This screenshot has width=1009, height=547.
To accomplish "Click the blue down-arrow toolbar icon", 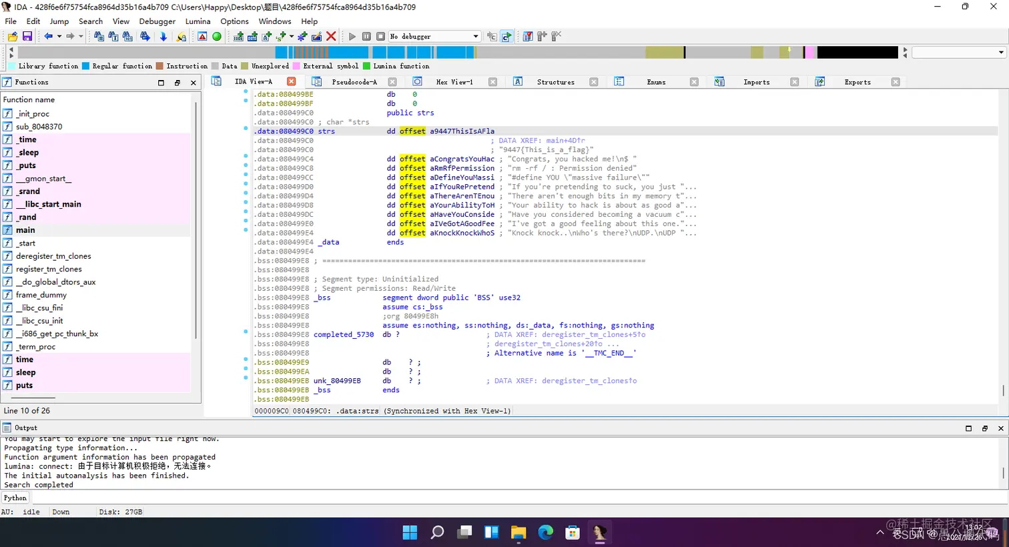I will 163,37.
